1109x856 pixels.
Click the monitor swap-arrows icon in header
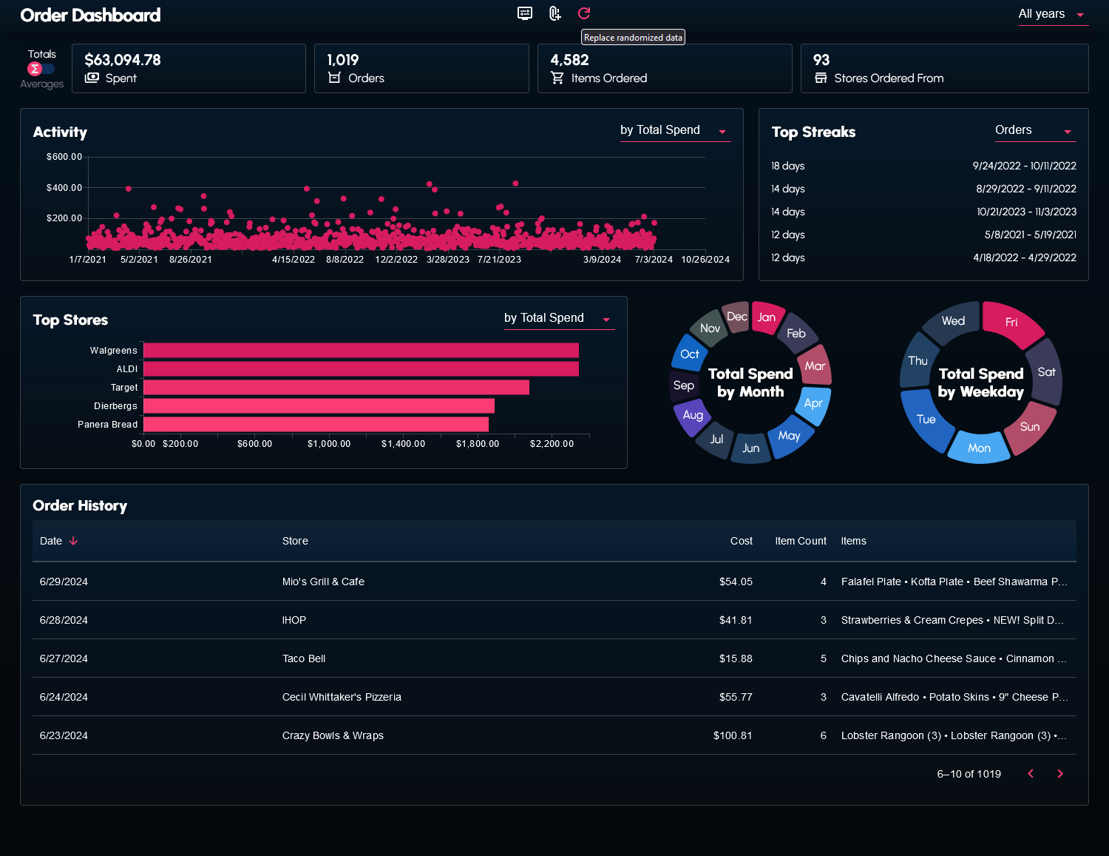pos(525,13)
